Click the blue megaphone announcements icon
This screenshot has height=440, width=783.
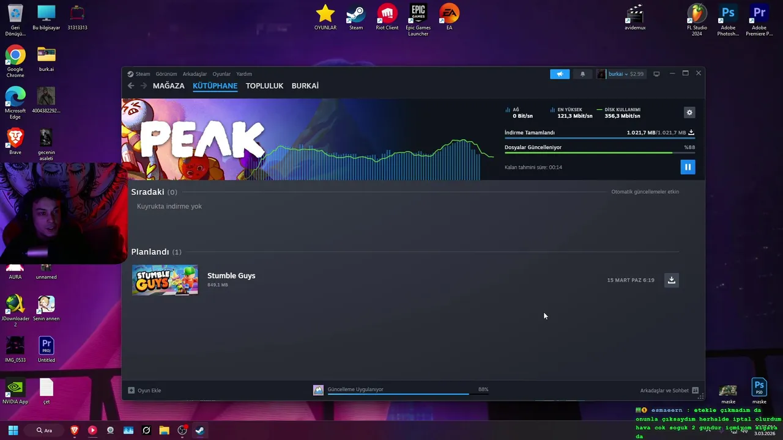pos(560,74)
